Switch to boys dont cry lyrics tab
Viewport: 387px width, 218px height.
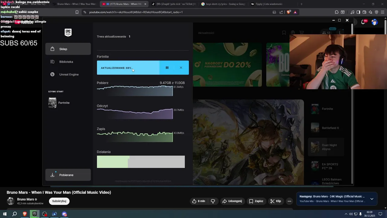coord(223,4)
